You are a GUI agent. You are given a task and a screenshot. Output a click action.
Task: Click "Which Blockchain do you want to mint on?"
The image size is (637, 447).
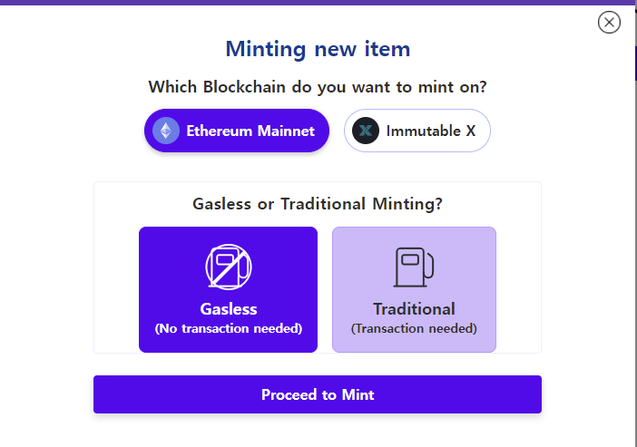(318, 87)
